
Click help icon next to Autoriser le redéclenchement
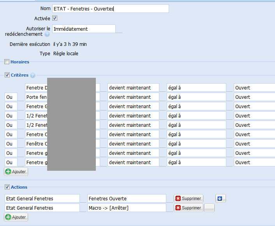point(47,35)
